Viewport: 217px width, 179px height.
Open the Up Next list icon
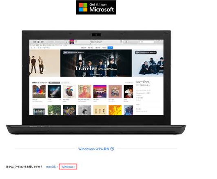[126, 42]
